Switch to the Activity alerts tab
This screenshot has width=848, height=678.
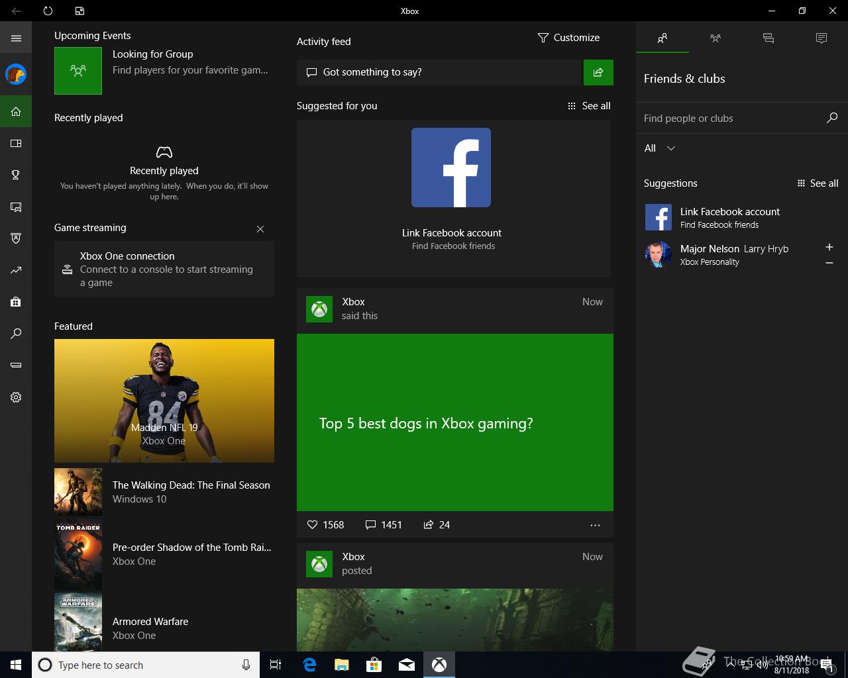tap(821, 38)
